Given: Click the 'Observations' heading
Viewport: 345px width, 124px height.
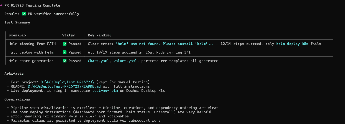Looking at the screenshot, I should pos(17,99).
